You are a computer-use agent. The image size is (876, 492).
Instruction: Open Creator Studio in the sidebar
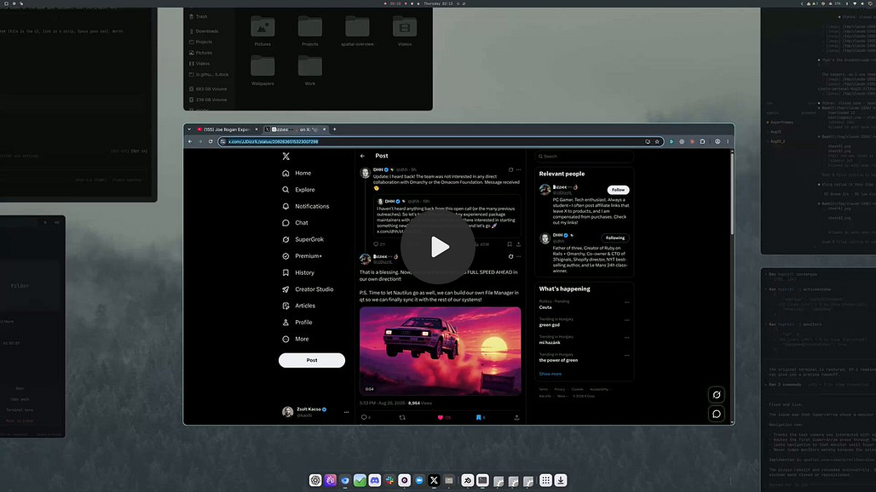click(308, 289)
